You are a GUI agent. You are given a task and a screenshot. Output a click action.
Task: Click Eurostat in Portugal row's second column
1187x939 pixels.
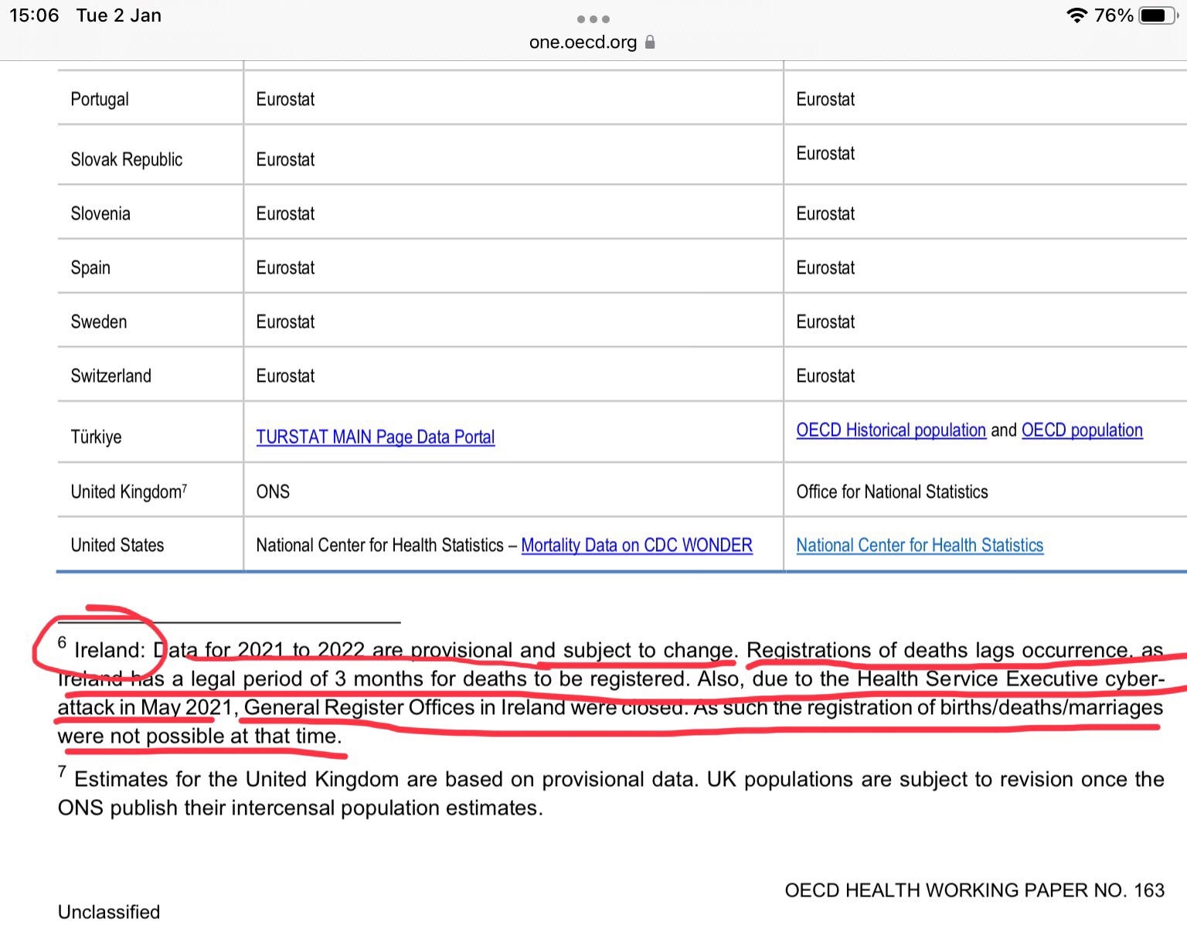coord(285,99)
